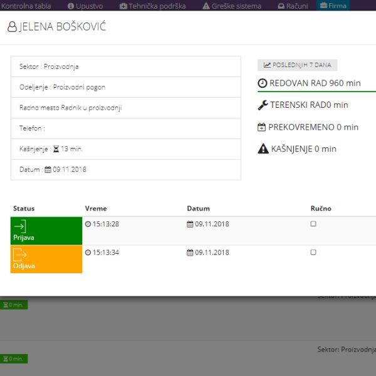The height and width of the screenshot is (376, 376).
Task: Open the Upustvo menu item
Action: [85, 6]
